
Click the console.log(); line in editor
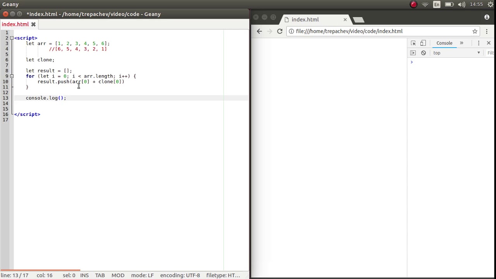pos(46,98)
